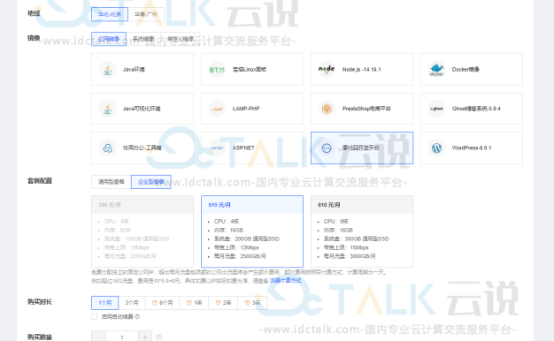Screen dimensions: 554x341
Task: Select the Java环境 image icon
Action: click(x=107, y=69)
